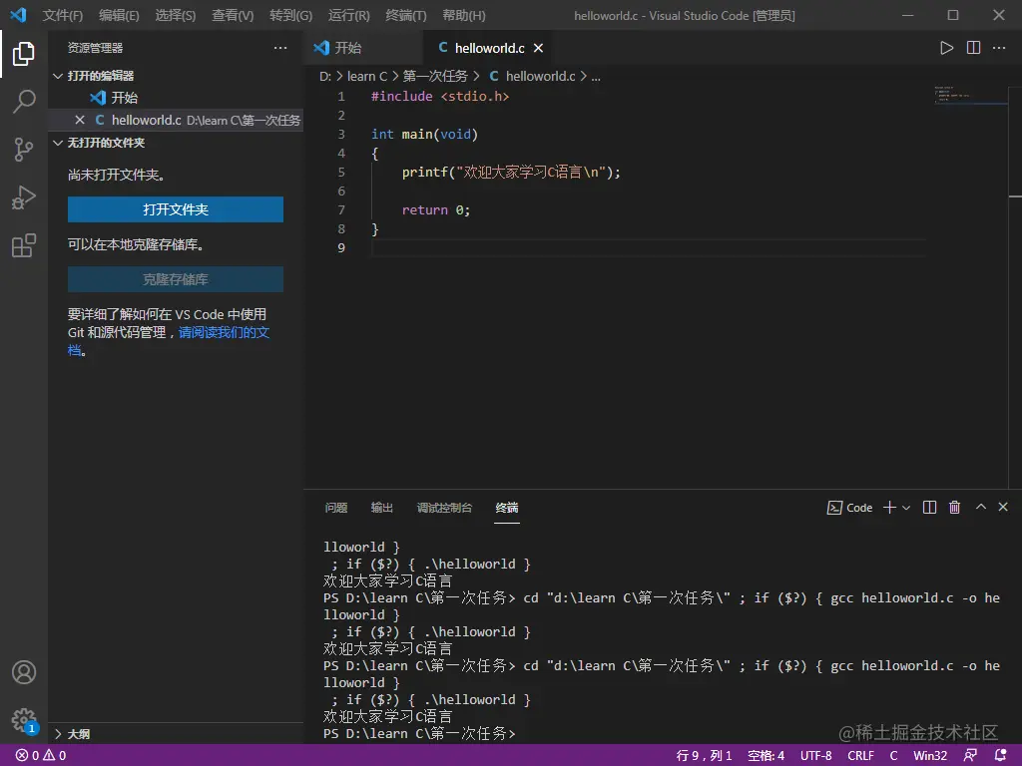Switch to the 问题 panel tab

pyautogui.click(x=336, y=508)
